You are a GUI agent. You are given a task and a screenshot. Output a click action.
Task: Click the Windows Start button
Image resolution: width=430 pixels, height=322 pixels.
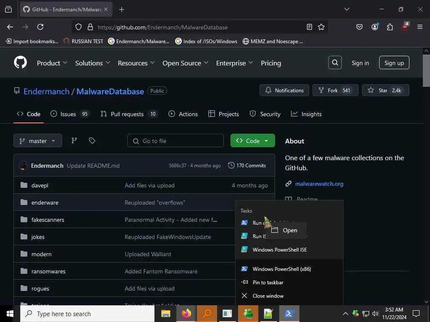(10, 314)
